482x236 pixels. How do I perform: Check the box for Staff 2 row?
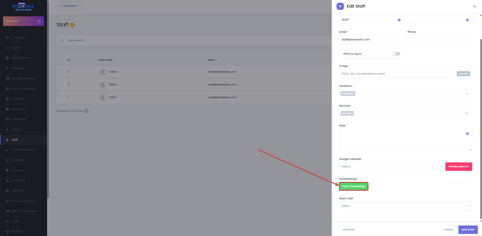point(61,84)
